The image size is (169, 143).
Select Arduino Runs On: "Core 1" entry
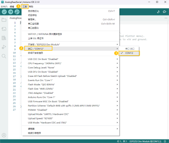(70, 97)
